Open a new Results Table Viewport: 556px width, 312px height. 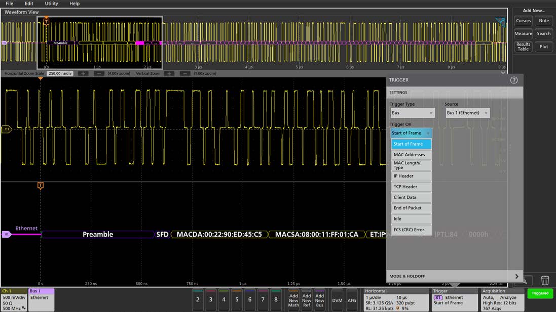point(523,47)
